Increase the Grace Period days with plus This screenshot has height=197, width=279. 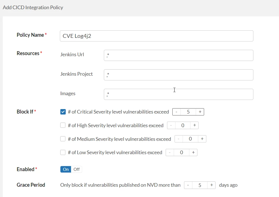(x=211, y=185)
